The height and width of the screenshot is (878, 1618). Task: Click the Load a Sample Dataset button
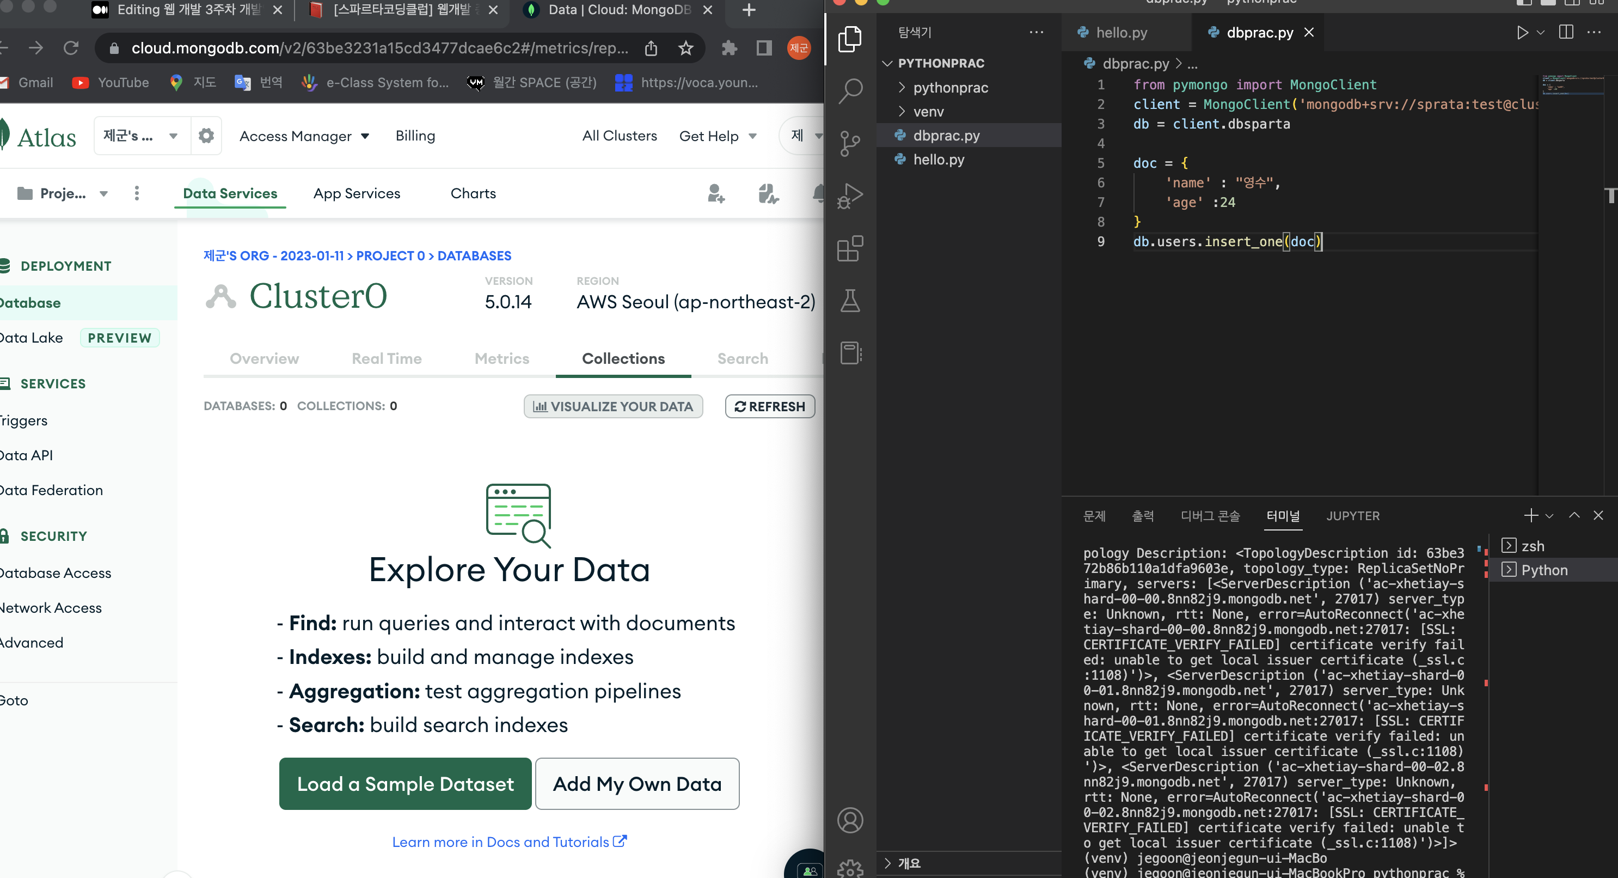[405, 784]
